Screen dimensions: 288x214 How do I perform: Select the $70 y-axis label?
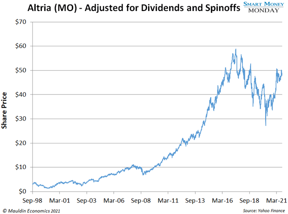[21, 22]
